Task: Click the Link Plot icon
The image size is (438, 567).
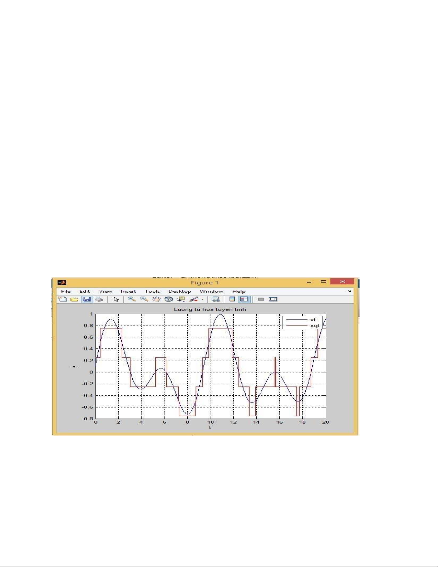Action: [x=215, y=299]
